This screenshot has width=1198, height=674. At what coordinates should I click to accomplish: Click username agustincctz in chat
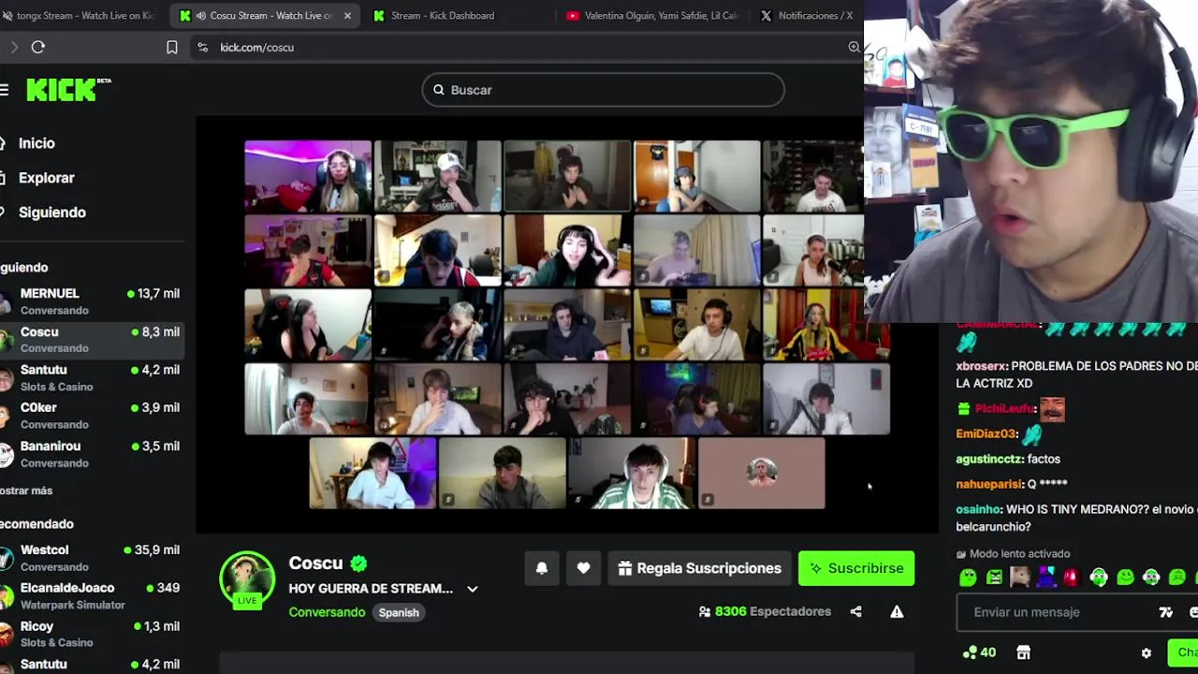[988, 460]
